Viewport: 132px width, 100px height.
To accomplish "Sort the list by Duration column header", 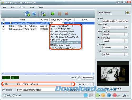I will [44, 19].
